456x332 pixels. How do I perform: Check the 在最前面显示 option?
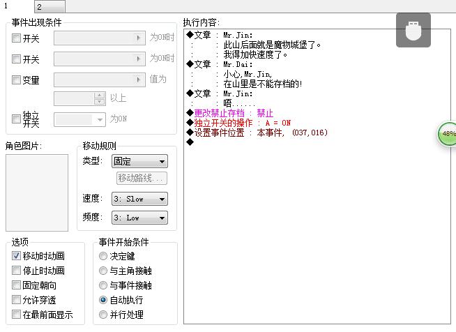click(x=16, y=315)
